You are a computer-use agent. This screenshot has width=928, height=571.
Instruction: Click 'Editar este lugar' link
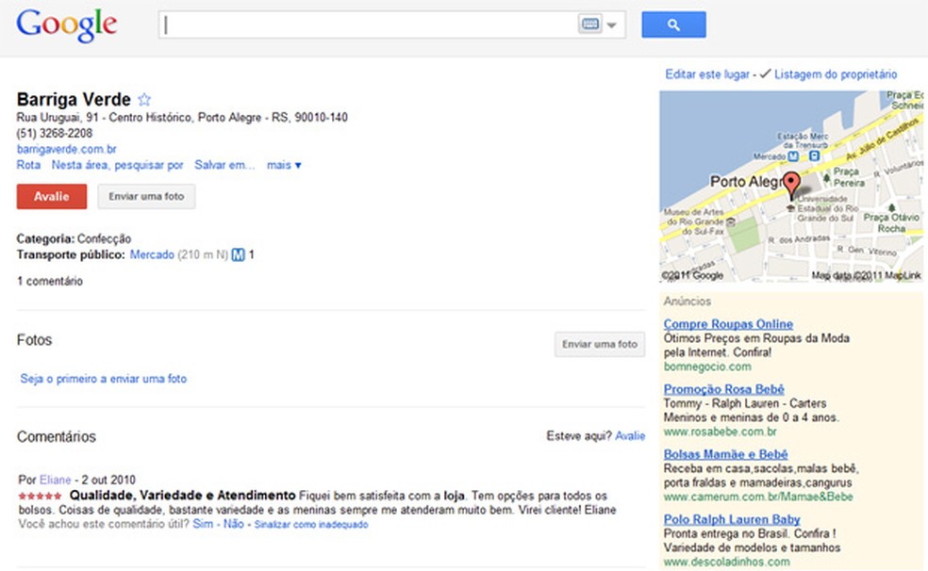pos(707,74)
